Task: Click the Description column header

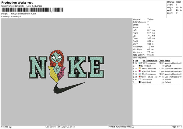Action: point(152,61)
